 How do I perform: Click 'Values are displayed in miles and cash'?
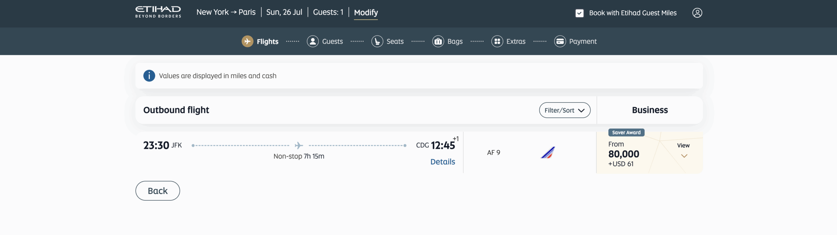[x=218, y=76]
